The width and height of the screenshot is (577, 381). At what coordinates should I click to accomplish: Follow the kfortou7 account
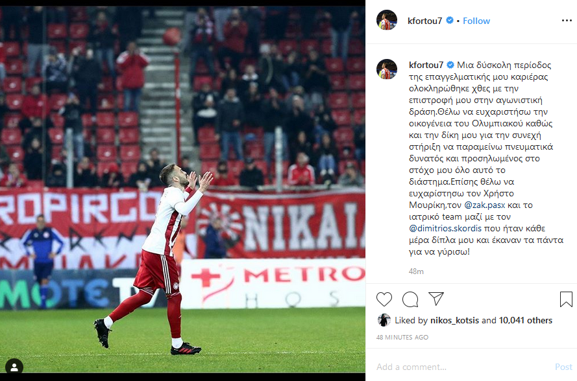pyautogui.click(x=476, y=21)
